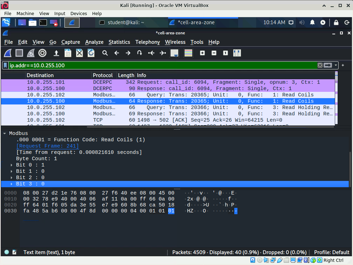Image resolution: width=353 pixels, height=265 pixels.
Task: Open VirtualBox Devices menu
Action: click(x=78, y=14)
